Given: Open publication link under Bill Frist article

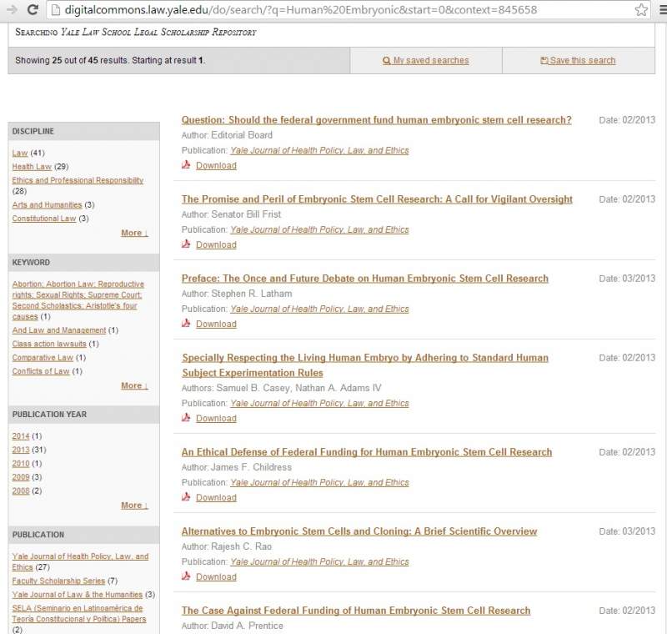Looking at the screenshot, I should pos(319,229).
